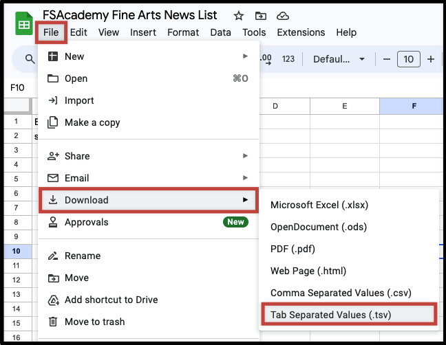The height and width of the screenshot is (345, 446).
Task: Click the trash can icon in File menu
Action: pyautogui.click(x=53, y=322)
